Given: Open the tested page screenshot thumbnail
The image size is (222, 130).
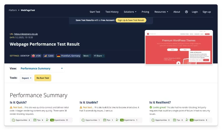Looking at the screenshot, I should 179,47.
